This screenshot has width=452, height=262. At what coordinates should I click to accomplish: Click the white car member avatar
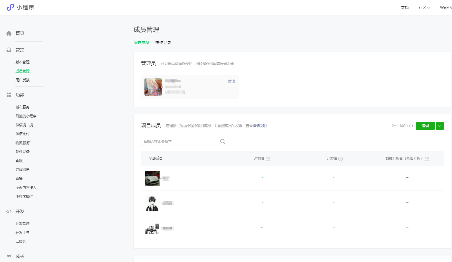pos(152,178)
